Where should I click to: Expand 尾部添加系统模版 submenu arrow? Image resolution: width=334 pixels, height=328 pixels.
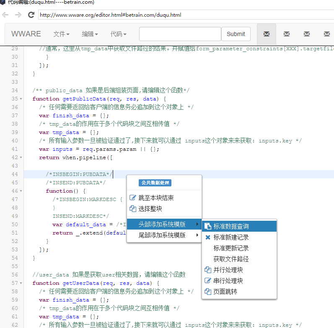click(197, 235)
